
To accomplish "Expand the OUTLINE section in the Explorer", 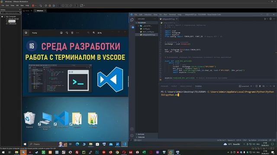I will click(x=147, y=134).
